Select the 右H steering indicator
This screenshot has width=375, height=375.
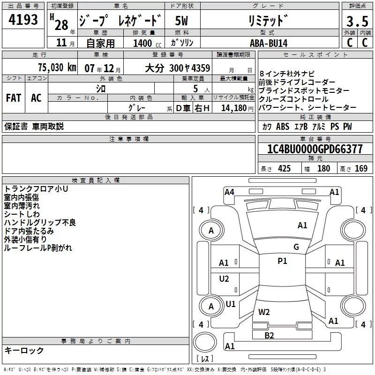tap(202, 108)
